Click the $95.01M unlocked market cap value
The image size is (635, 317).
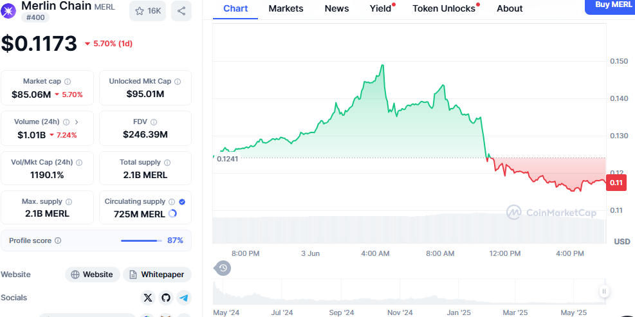[x=145, y=95]
